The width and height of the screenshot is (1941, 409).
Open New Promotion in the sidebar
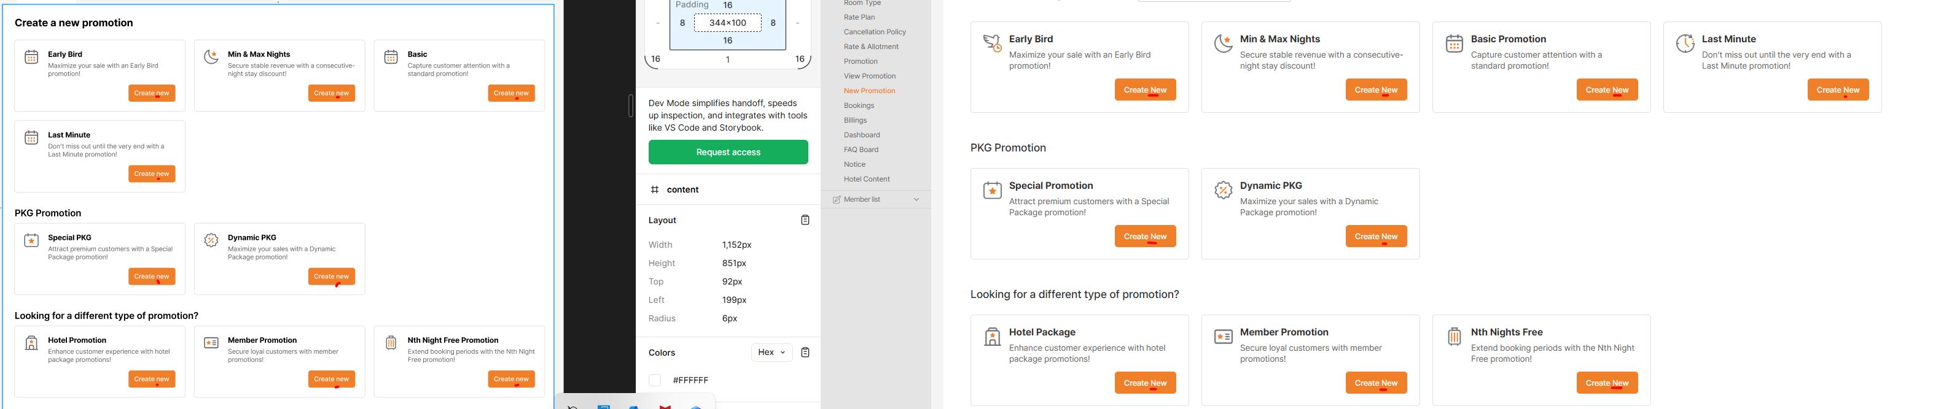(869, 91)
